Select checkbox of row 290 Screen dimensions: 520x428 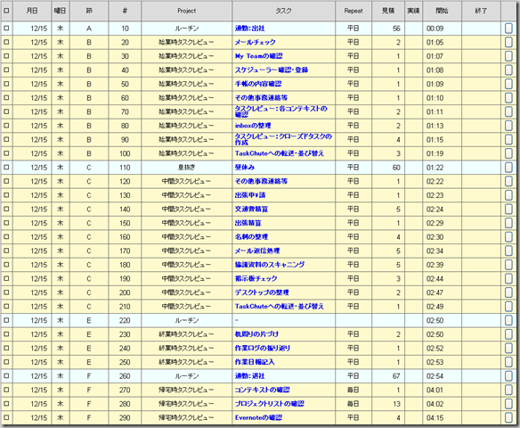6,417
